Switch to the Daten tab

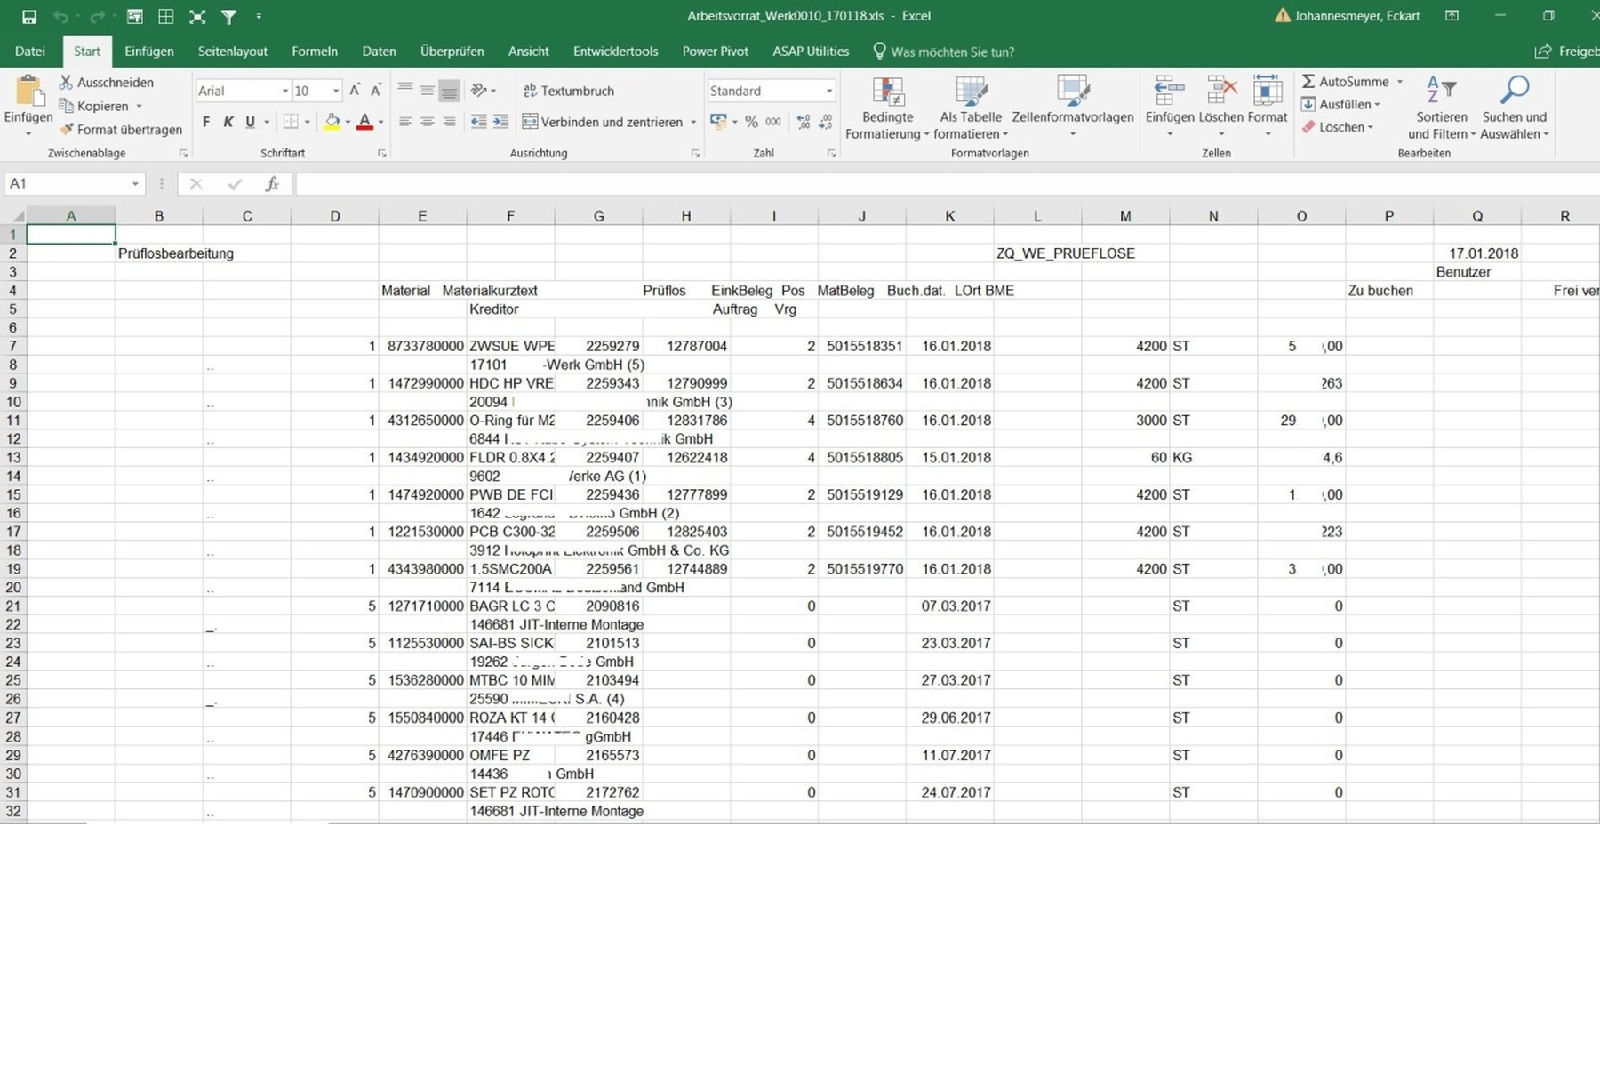point(379,52)
